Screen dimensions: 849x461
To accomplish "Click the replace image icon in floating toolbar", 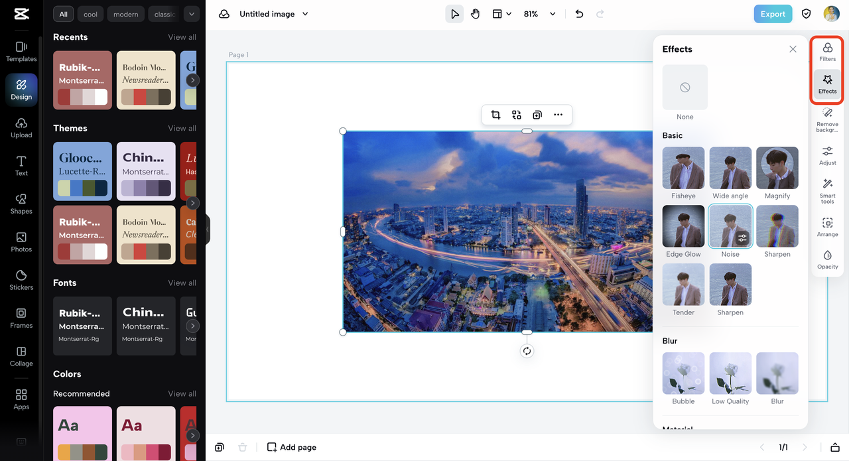I will tap(517, 115).
